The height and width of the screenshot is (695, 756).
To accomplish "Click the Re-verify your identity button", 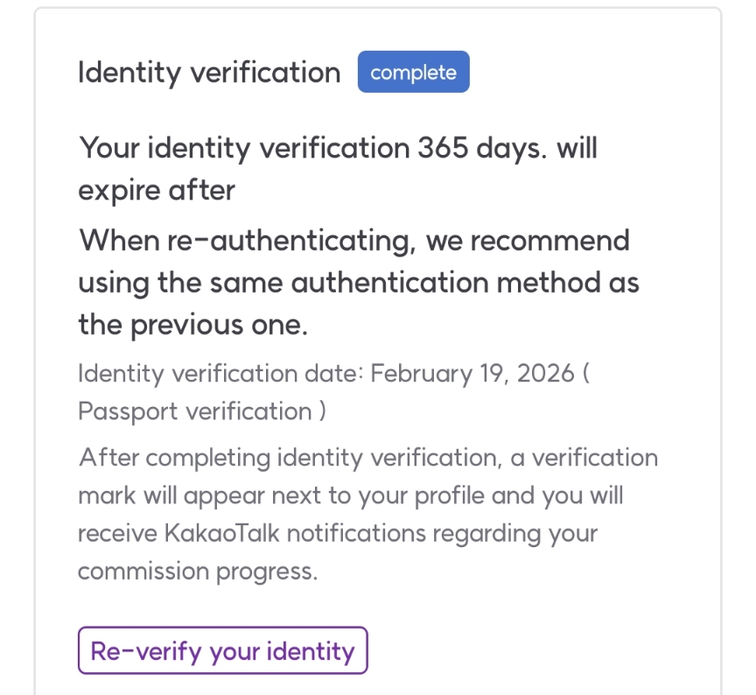I will coord(222,650).
